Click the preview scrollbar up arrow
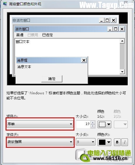Screen dimensions: 135x165 point(122,41)
